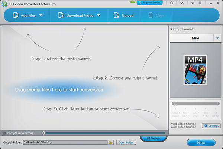Click Add Files in the toolbar

point(25,16)
